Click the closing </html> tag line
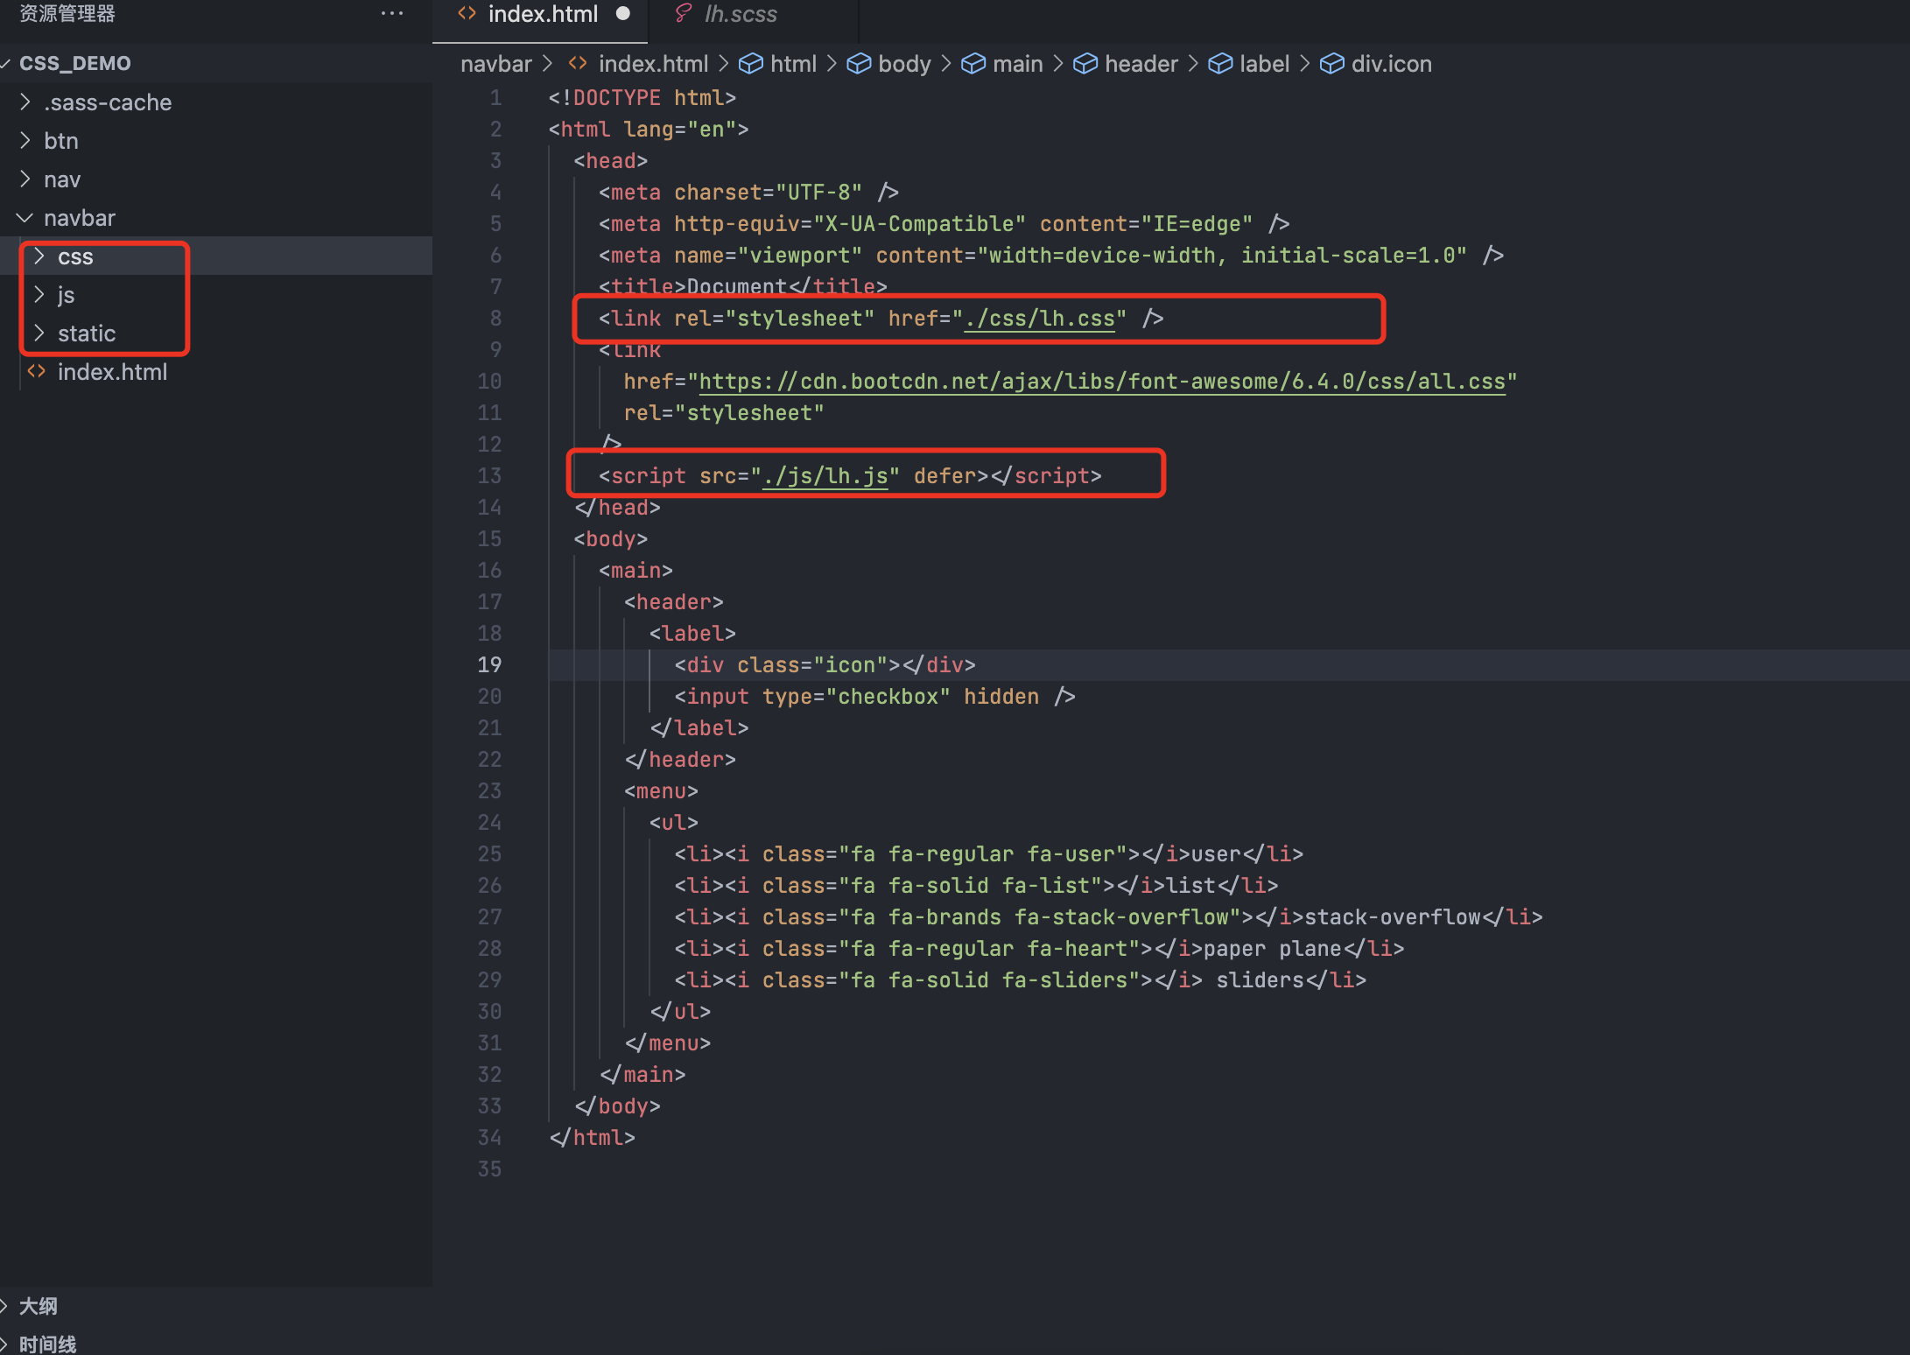 click(x=592, y=1138)
